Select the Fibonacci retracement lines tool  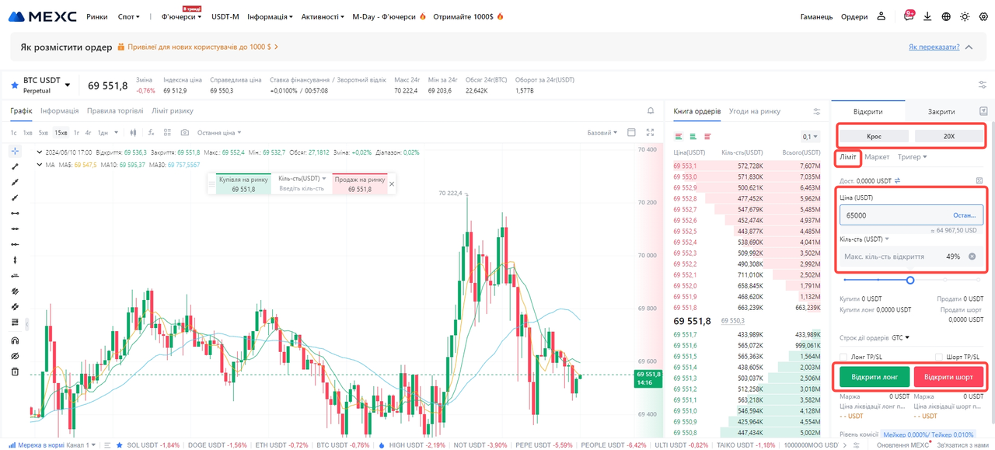(15, 321)
